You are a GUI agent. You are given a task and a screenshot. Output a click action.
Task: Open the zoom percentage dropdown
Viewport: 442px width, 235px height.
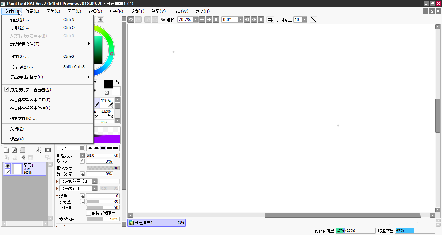click(196, 20)
